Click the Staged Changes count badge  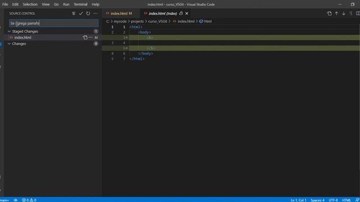[x=96, y=31]
